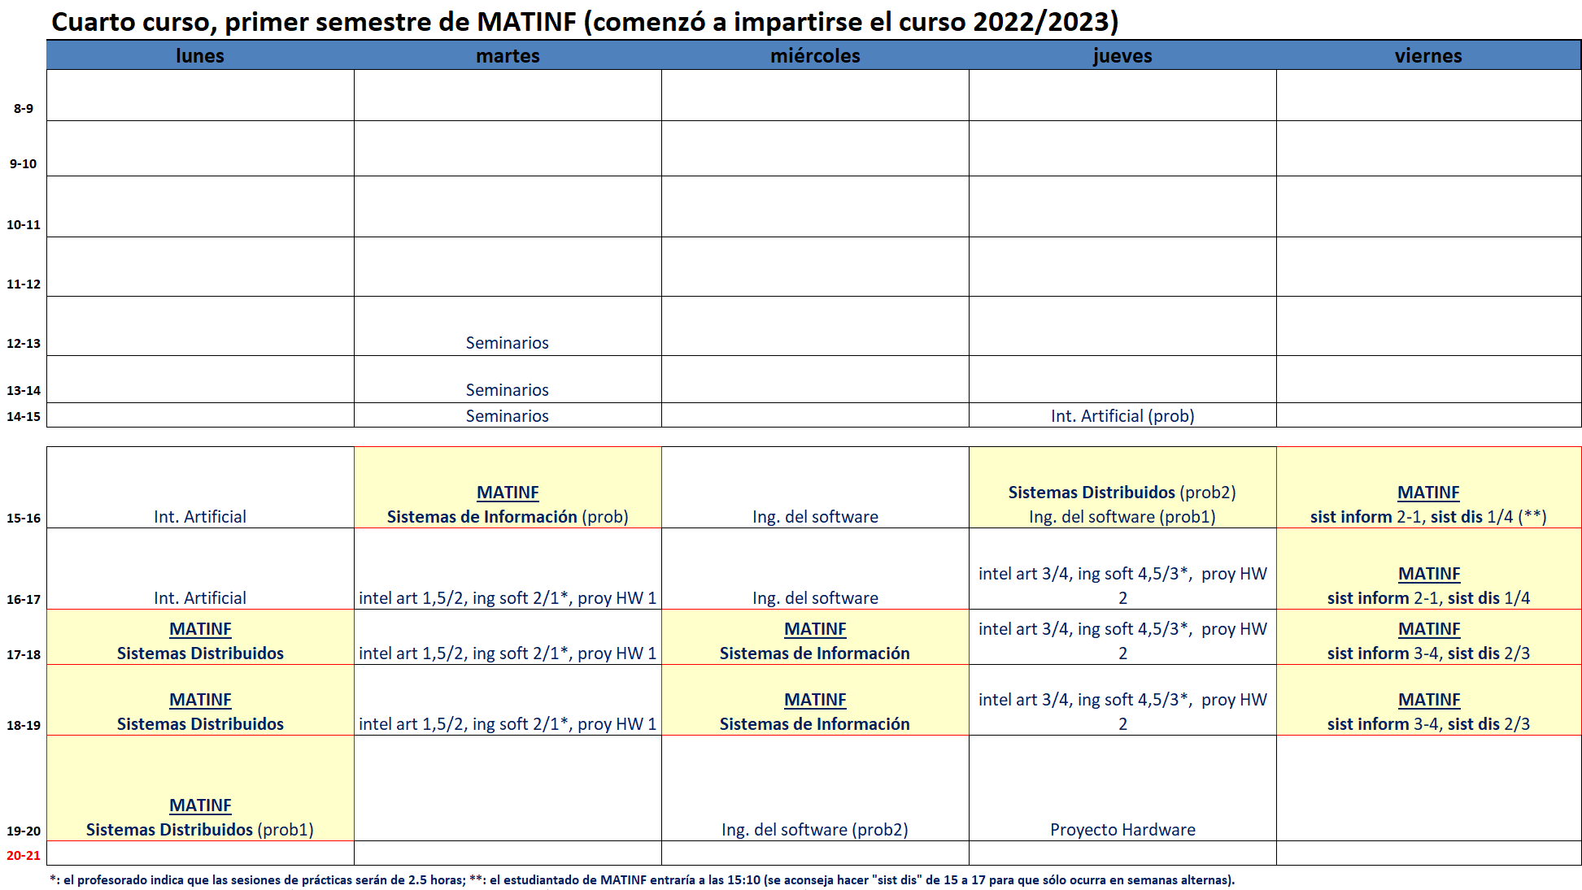Screen dimensions: 1582x890
Task: Click the 'martes' column header
Action: tap(508, 55)
